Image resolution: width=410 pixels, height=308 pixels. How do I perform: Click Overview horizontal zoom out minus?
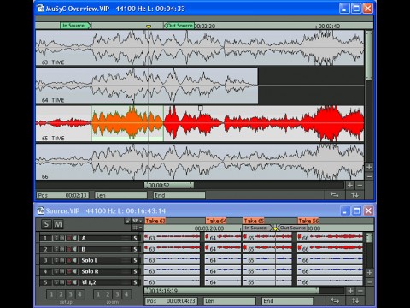360,186
